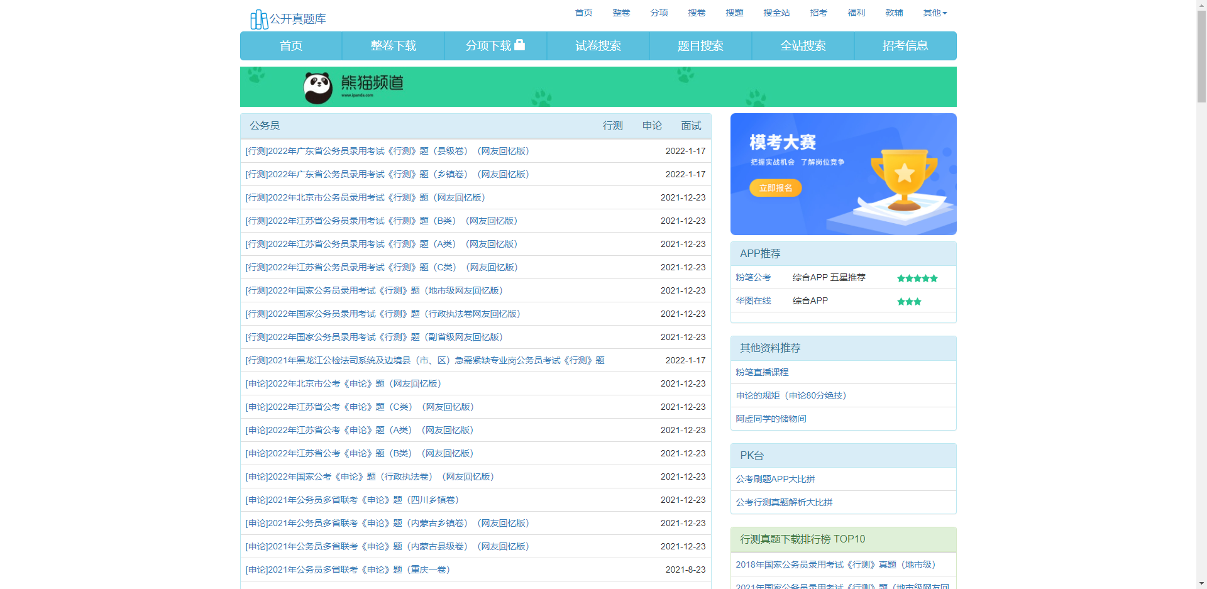Viewport: 1207px width, 589px height.
Task: Click the lock icon beside 分项下载
Action: click(519, 45)
